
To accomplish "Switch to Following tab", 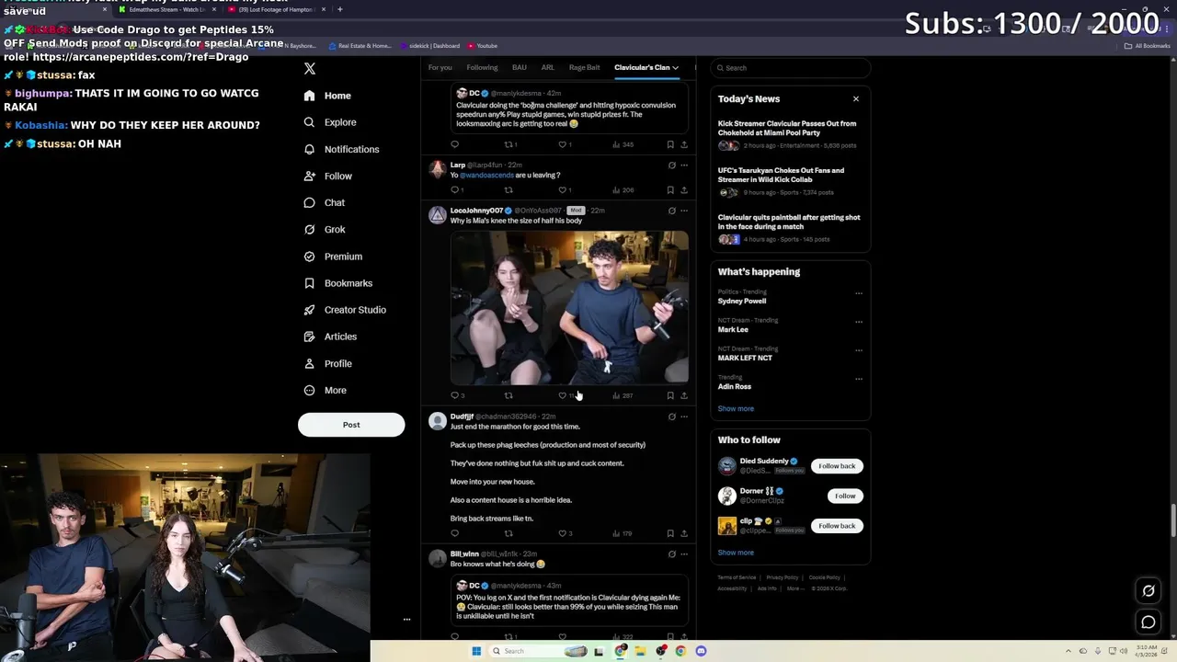I will 482,67.
